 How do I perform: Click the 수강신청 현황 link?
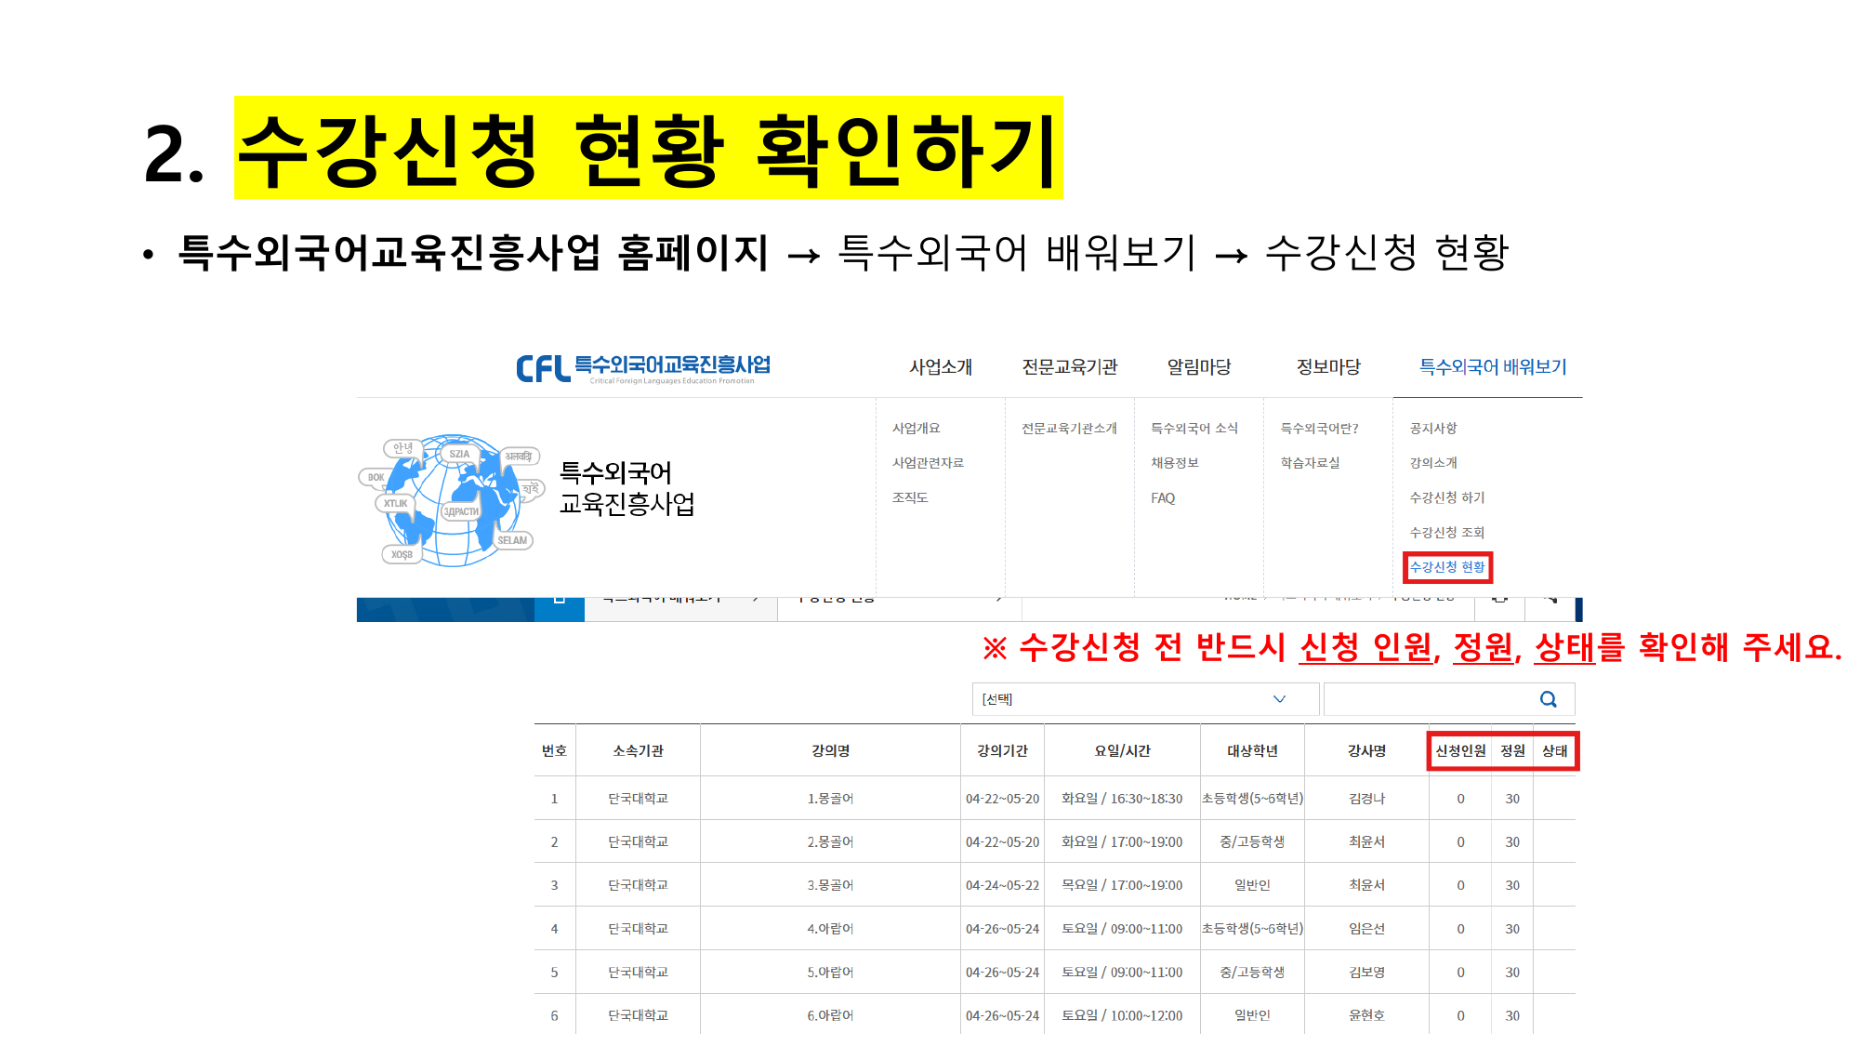click(1447, 567)
